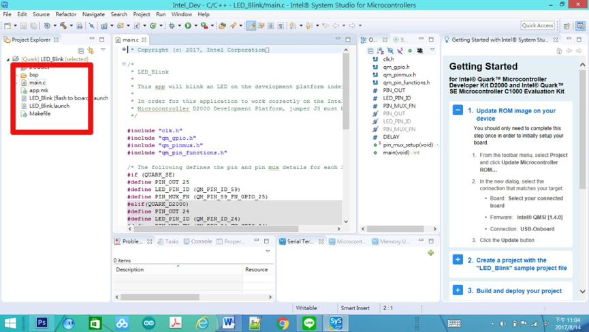Select DELAY macro in Outline view

(x=391, y=137)
